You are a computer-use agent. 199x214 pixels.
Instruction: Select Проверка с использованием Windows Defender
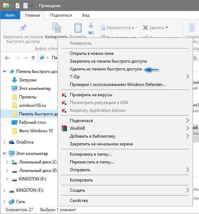point(125,85)
